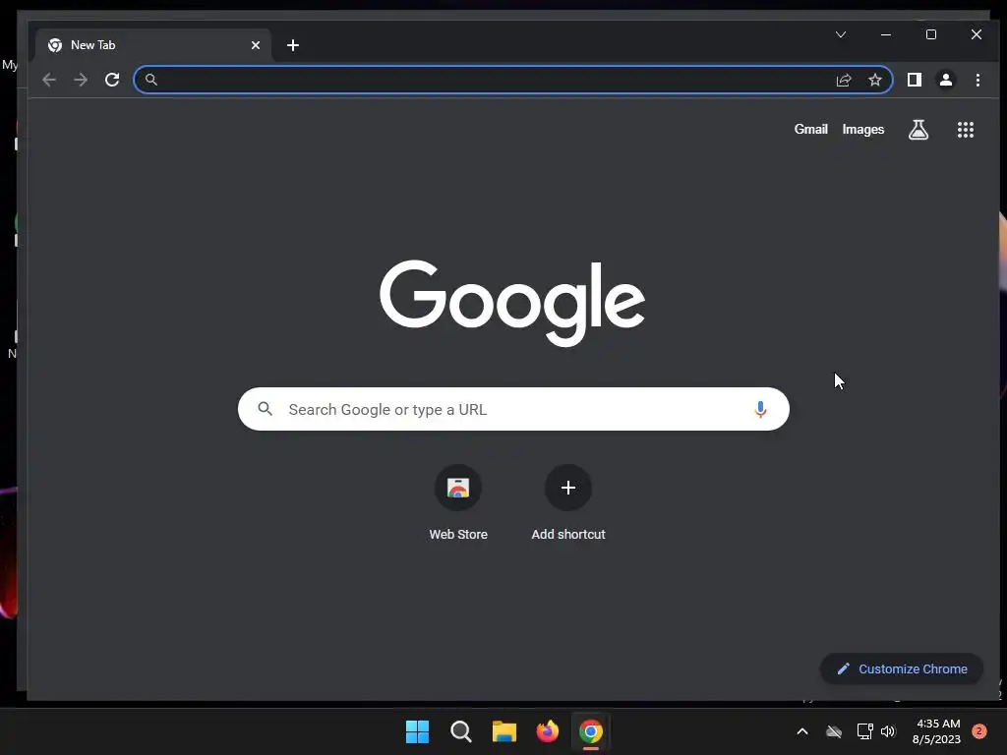Open the Search Labs flask icon
The width and height of the screenshot is (1007, 755).
918,130
